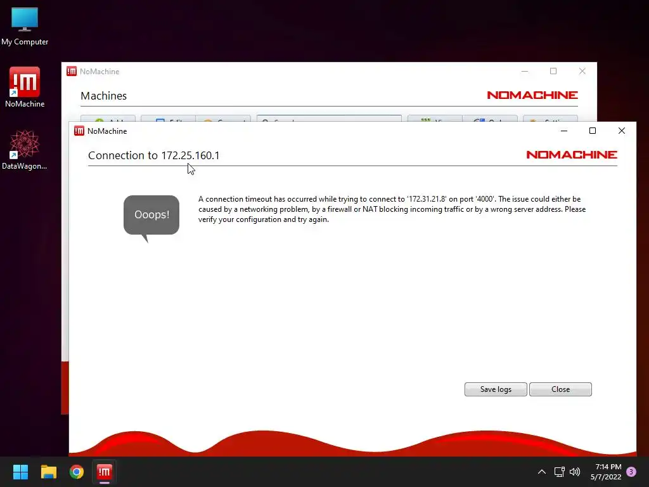
Task: Click the Machines heading in the background window
Action: tap(103, 96)
